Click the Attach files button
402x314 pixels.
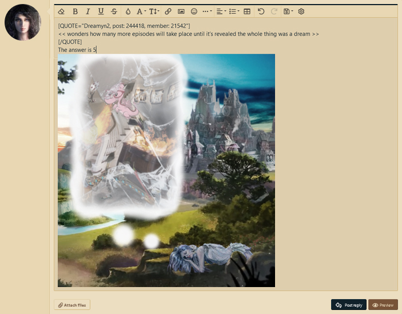point(72,305)
